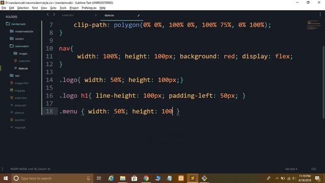Open the View menu
This screenshot has height=183, width=325.
(x=44, y=8)
